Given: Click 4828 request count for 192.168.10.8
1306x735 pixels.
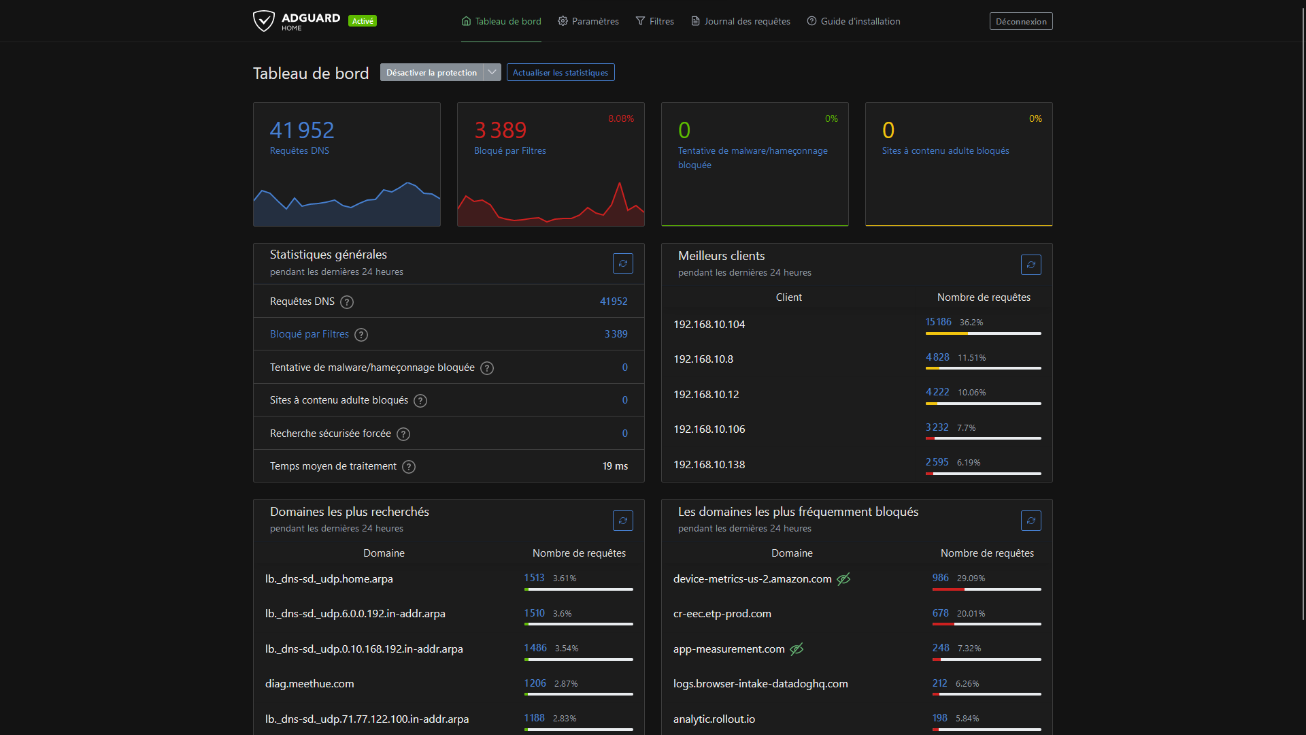Looking at the screenshot, I should 937,357.
